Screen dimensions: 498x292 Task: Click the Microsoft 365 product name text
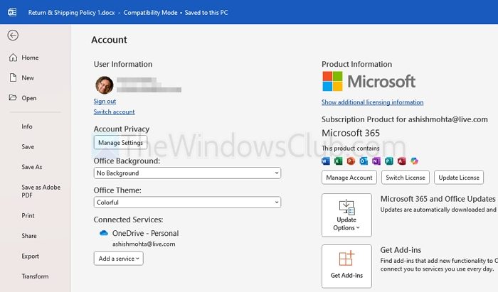coord(351,133)
